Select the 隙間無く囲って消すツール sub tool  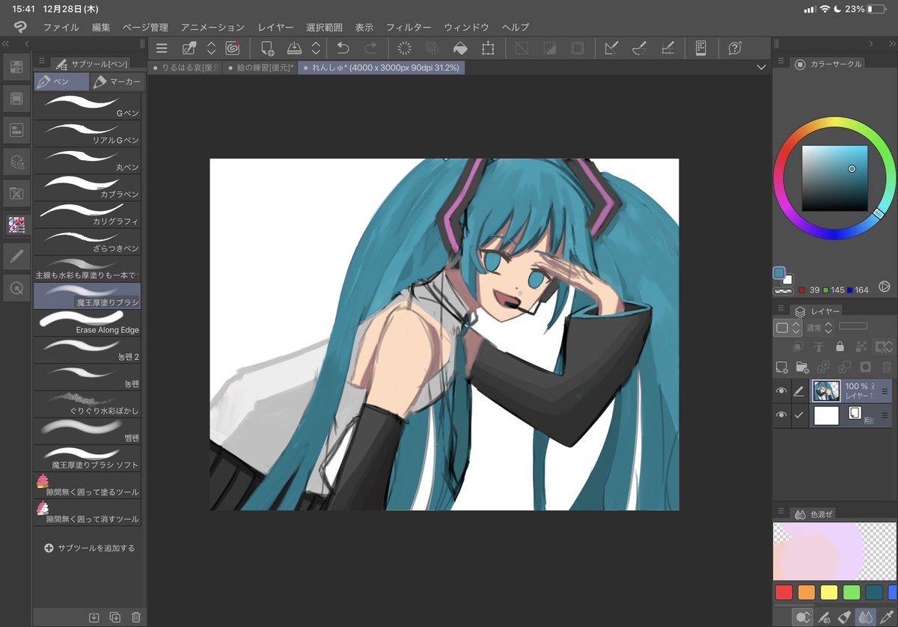pos(88,511)
